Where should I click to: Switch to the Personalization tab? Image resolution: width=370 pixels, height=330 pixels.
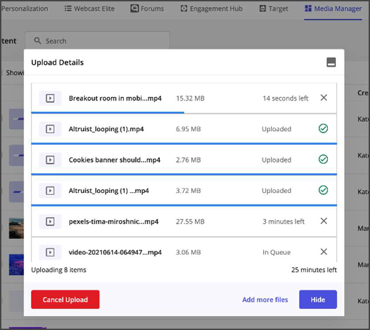click(24, 8)
